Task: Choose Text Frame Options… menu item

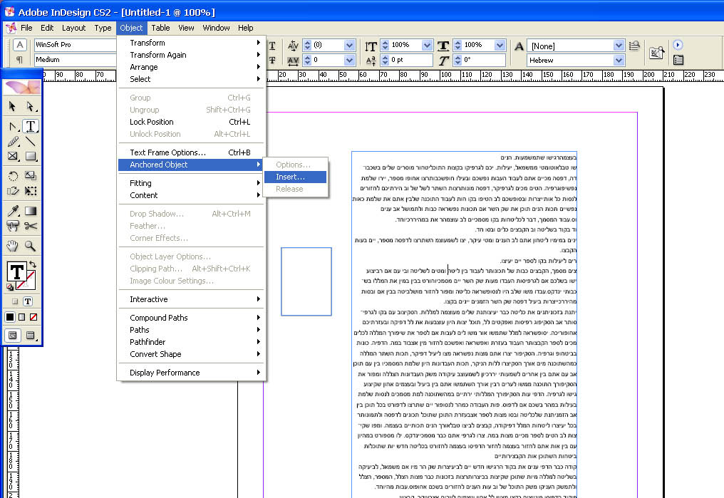Action: (x=192, y=152)
